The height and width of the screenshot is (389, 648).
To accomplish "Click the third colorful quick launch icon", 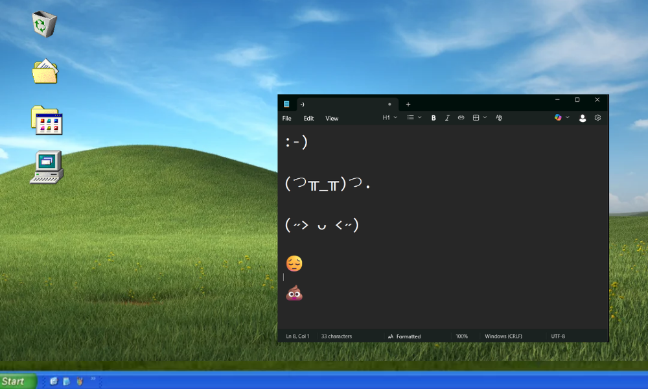I will click(80, 381).
